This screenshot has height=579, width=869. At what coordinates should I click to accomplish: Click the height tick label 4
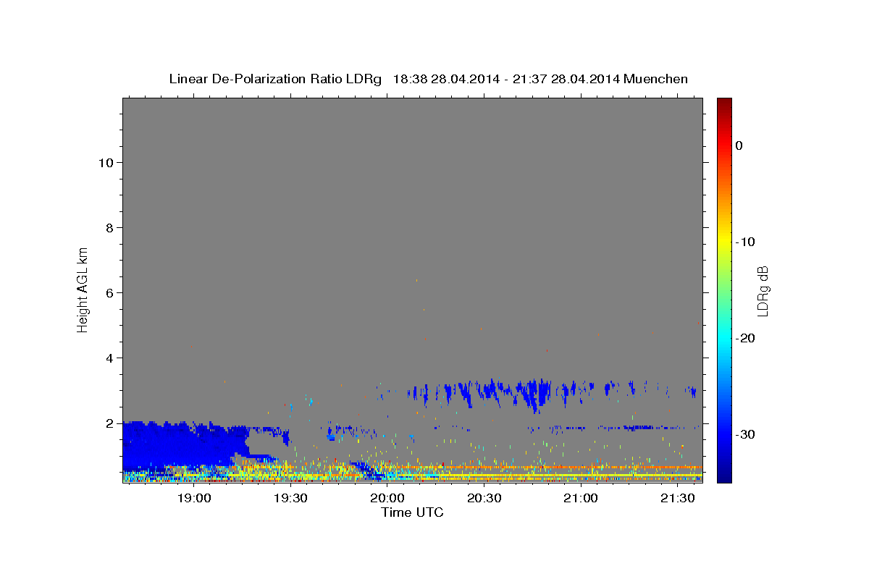click(109, 358)
